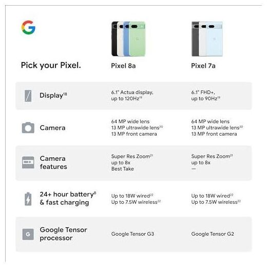Click the Display row label
Viewport: 267px width, 267px height.
(x=53, y=96)
